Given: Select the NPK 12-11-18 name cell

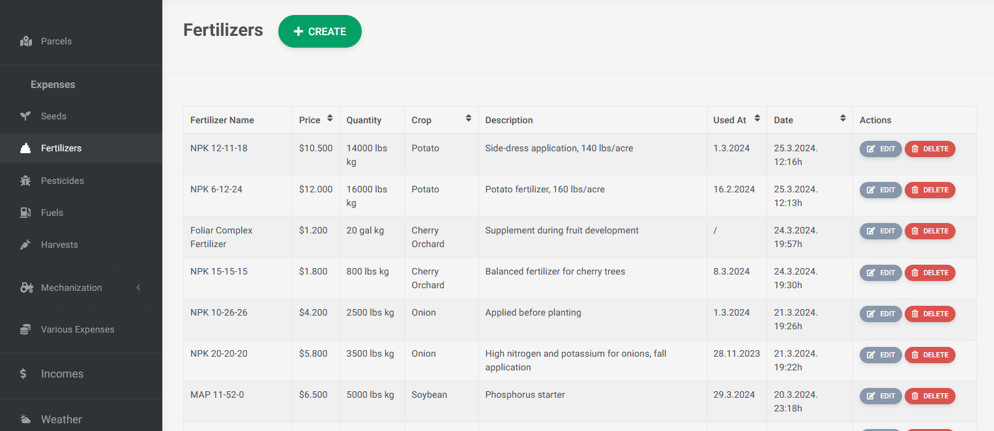Looking at the screenshot, I should [x=238, y=155].
